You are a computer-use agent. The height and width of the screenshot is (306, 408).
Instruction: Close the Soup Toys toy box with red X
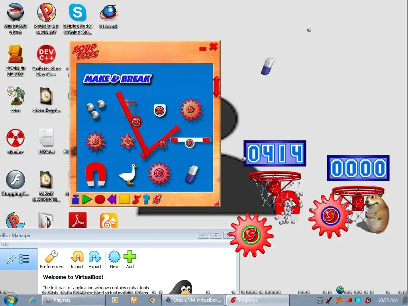pos(214,47)
